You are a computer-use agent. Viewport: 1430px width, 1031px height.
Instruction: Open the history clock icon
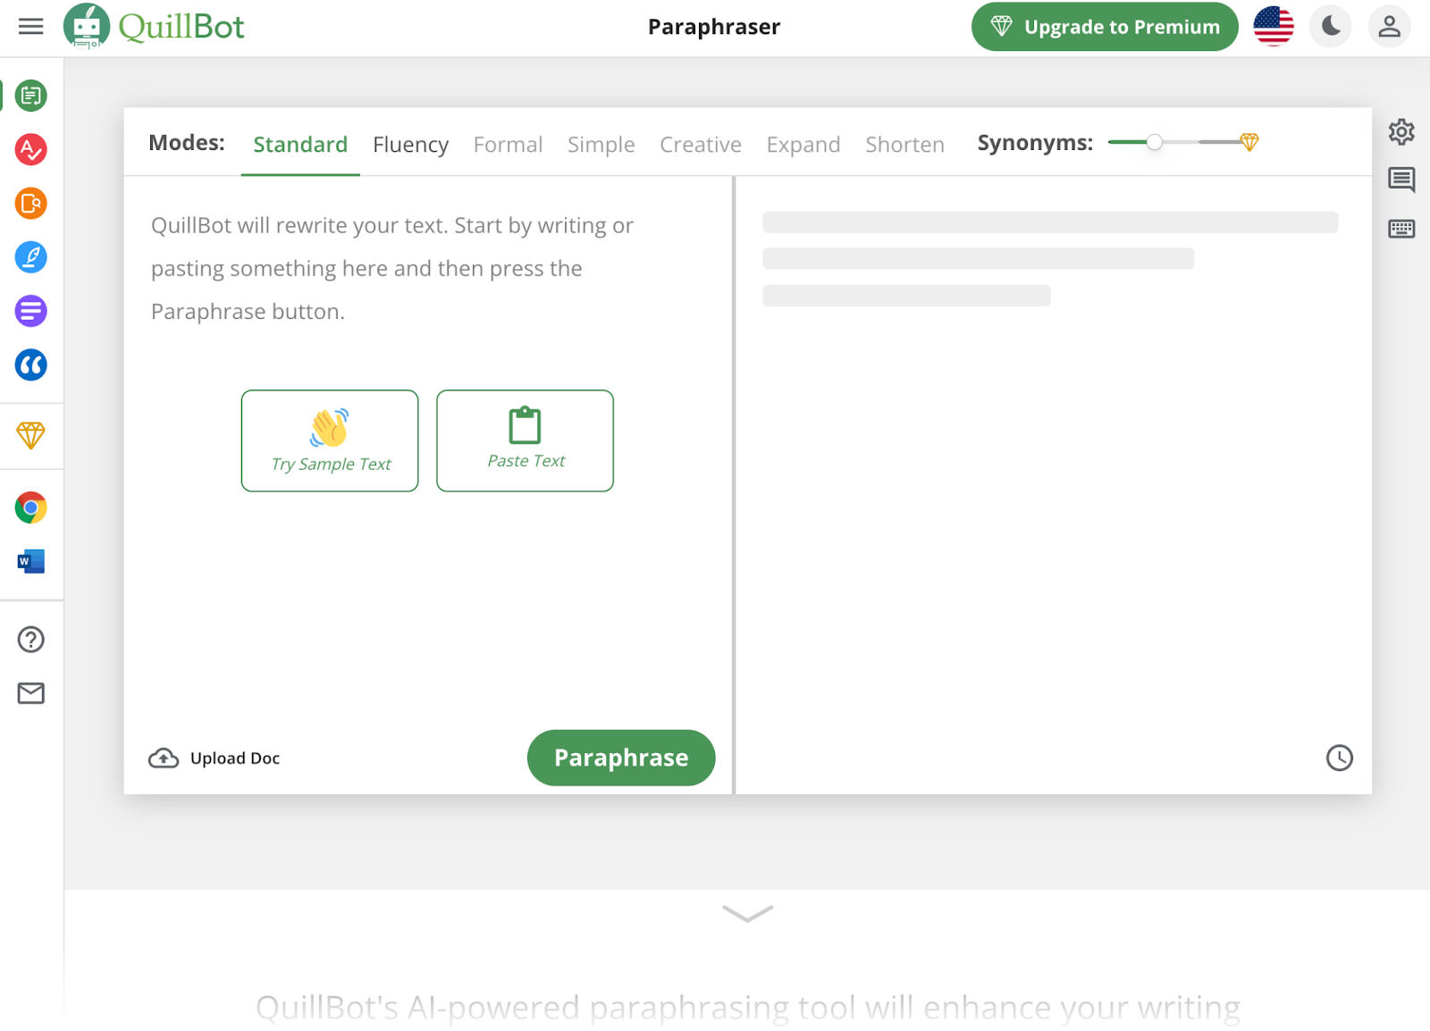coord(1339,758)
